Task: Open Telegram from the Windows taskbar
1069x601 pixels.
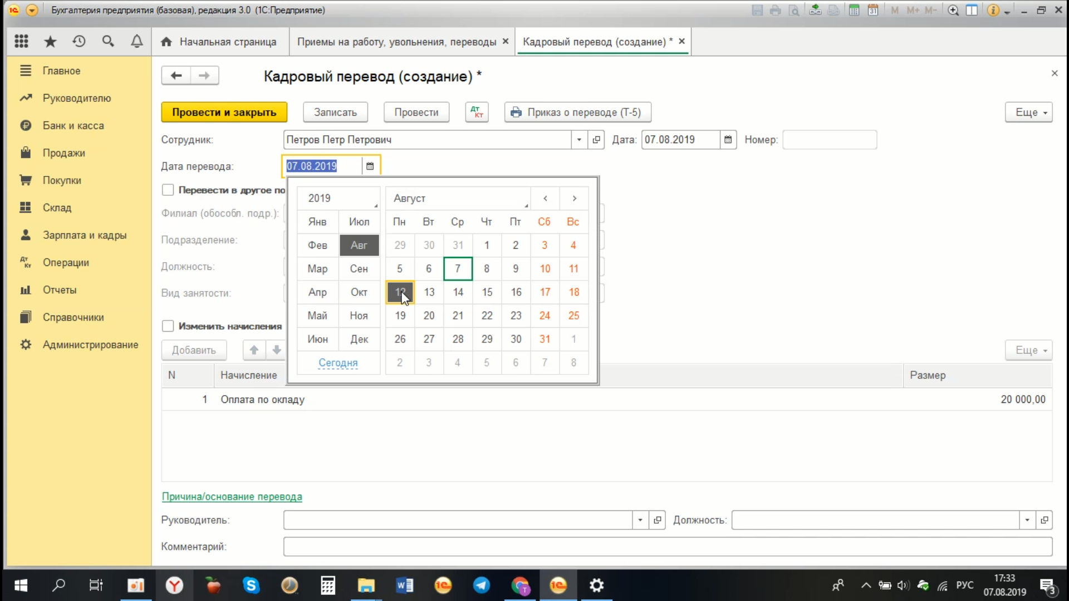Action: click(x=481, y=585)
